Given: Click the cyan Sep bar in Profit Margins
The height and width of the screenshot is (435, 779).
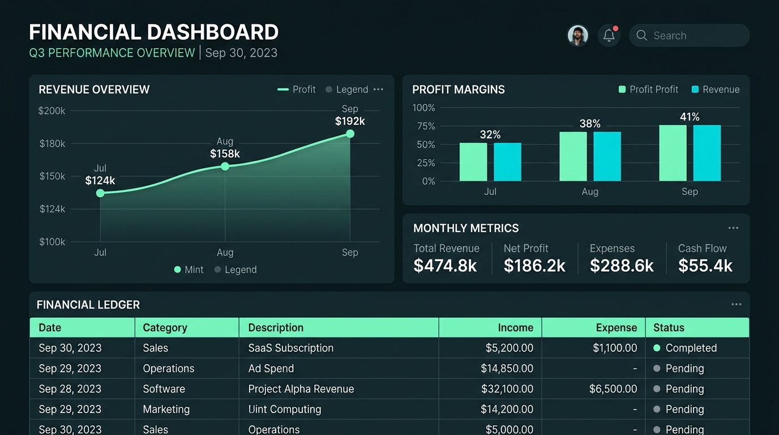Looking at the screenshot, I should [707, 153].
